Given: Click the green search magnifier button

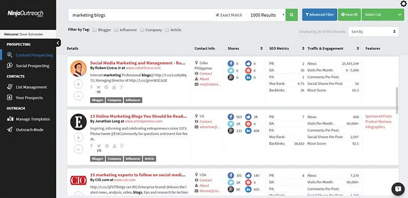Looking at the screenshot, I should click(x=292, y=15).
